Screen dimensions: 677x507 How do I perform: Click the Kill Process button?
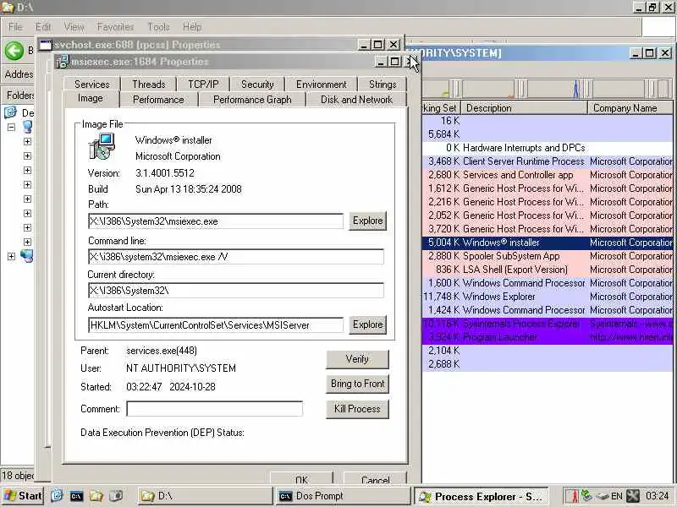[357, 409]
